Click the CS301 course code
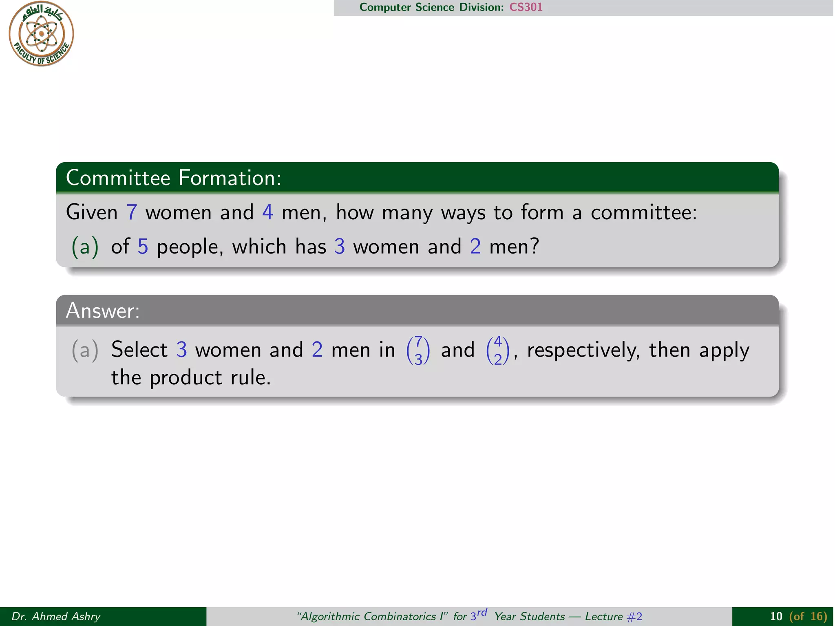Screen dimensions: 835x626 [x=526, y=7]
